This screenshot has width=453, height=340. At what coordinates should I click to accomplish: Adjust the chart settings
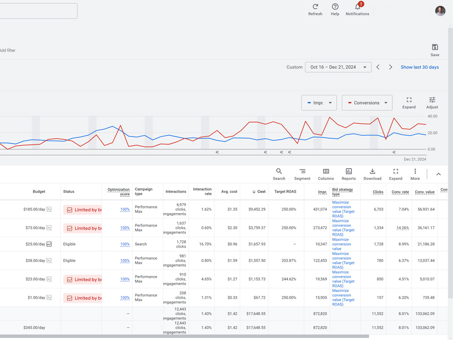(432, 103)
